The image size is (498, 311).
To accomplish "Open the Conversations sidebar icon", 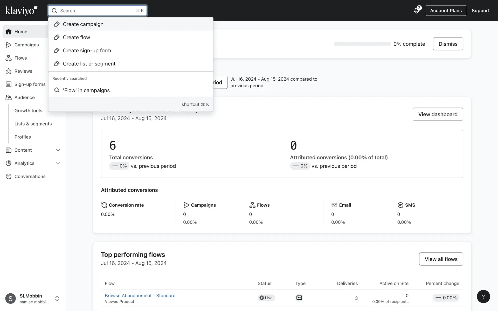I will point(9,176).
